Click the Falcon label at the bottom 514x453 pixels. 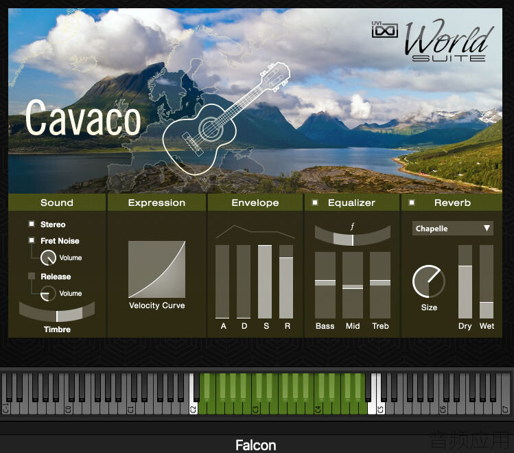click(256, 445)
